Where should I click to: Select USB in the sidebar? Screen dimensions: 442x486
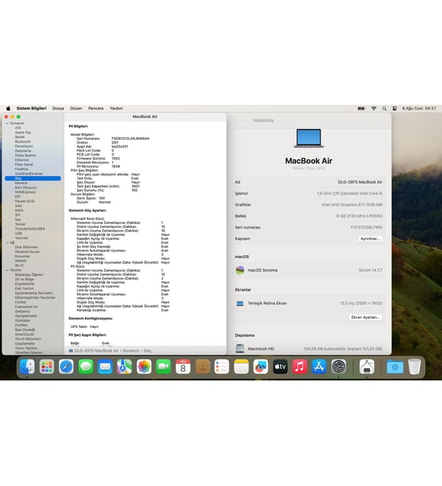(18, 233)
